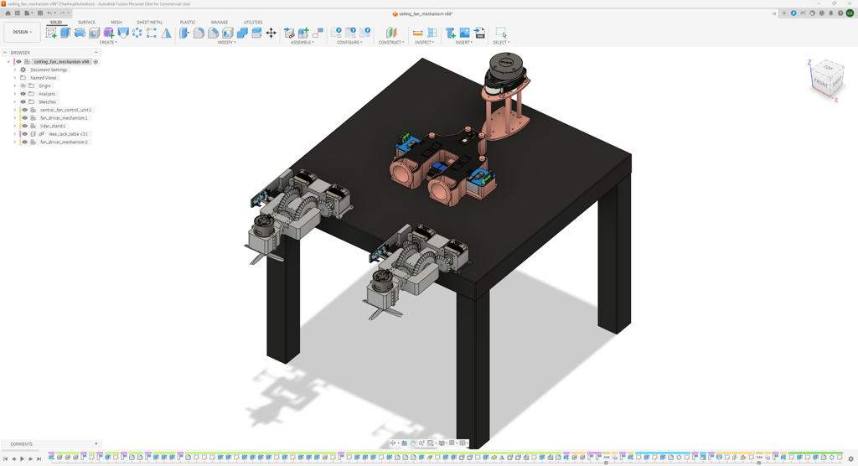
Task: Open the KA user account menu
Action: pos(850,13)
